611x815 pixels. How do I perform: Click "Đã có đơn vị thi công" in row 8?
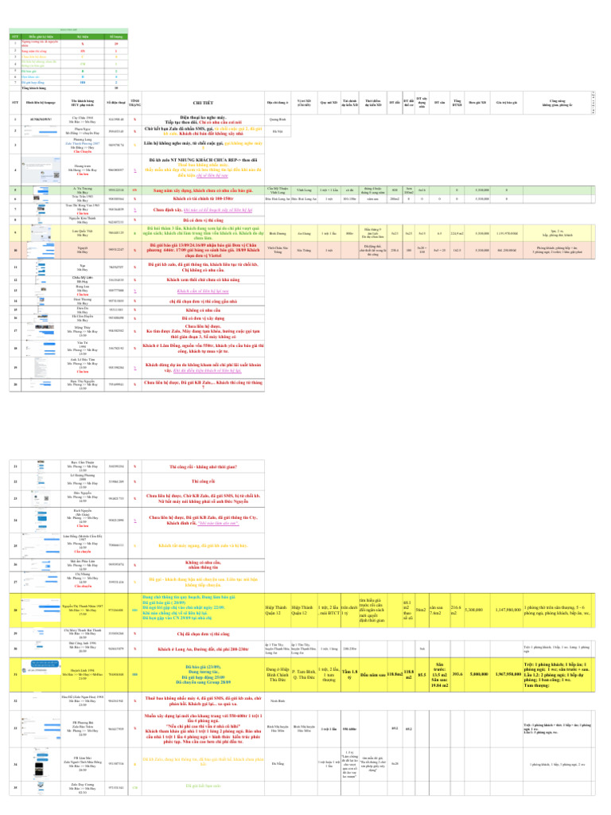(x=203, y=220)
